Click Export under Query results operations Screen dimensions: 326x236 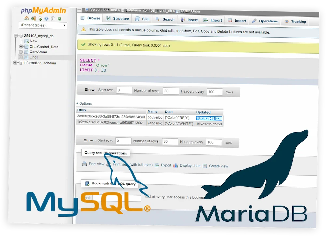point(166,165)
